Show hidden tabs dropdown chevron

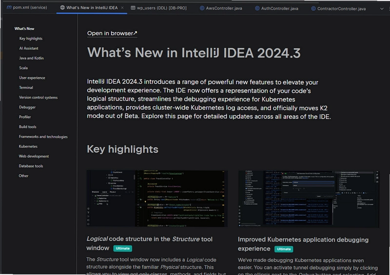[x=382, y=9]
